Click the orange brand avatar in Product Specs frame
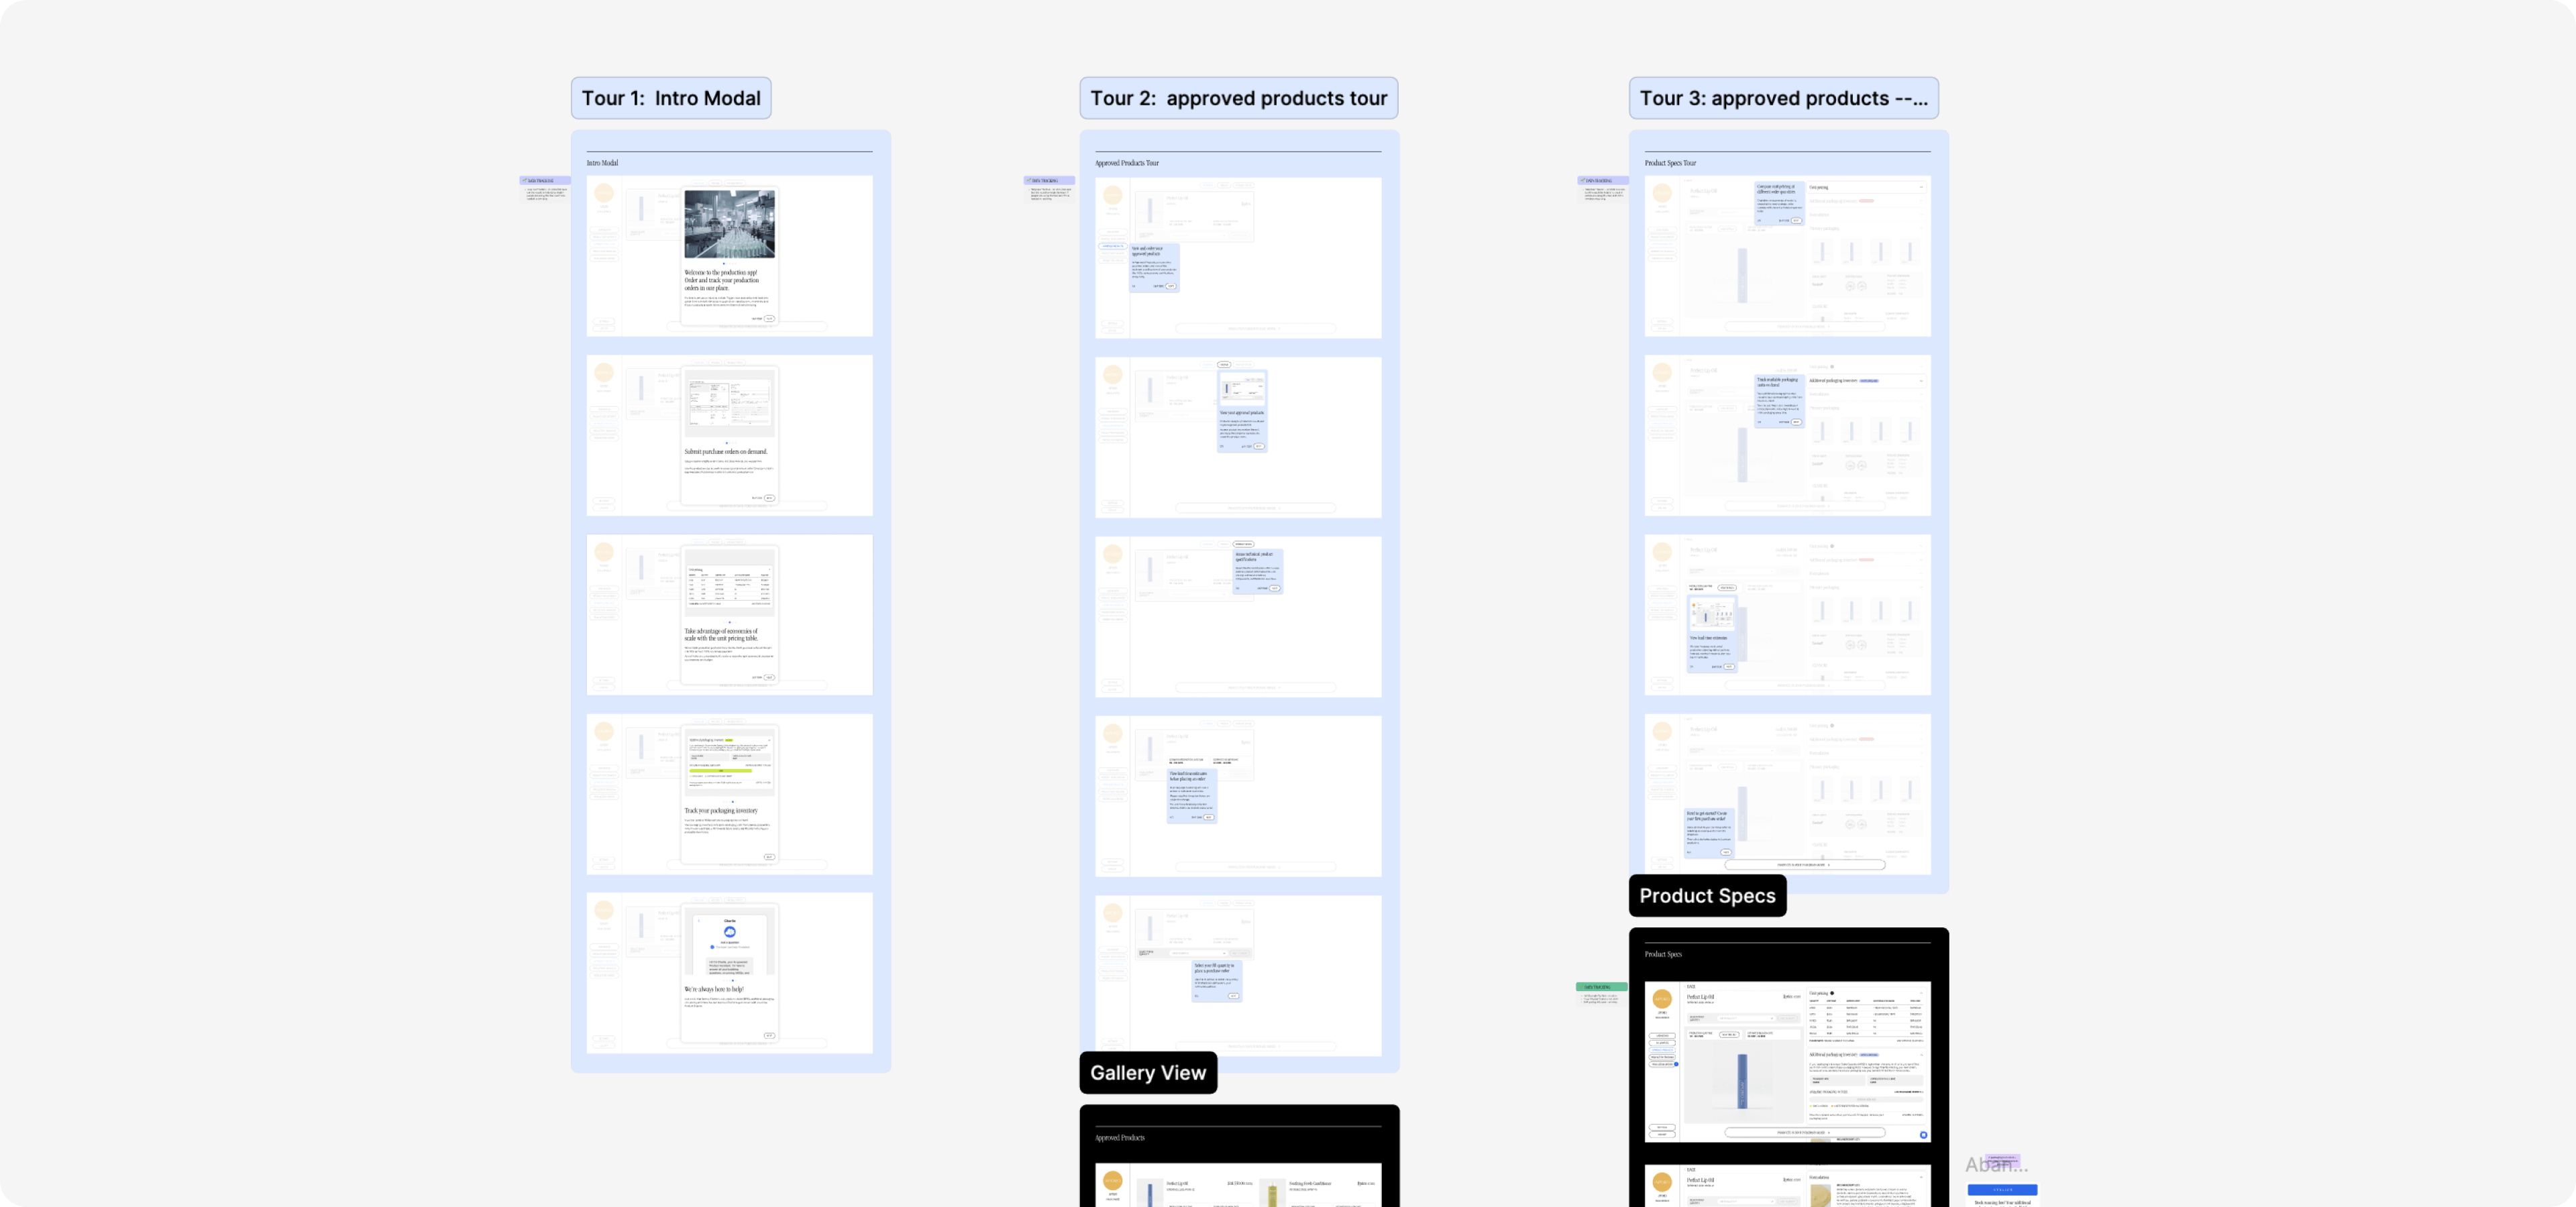The width and height of the screenshot is (2576, 1207). 1661,999
